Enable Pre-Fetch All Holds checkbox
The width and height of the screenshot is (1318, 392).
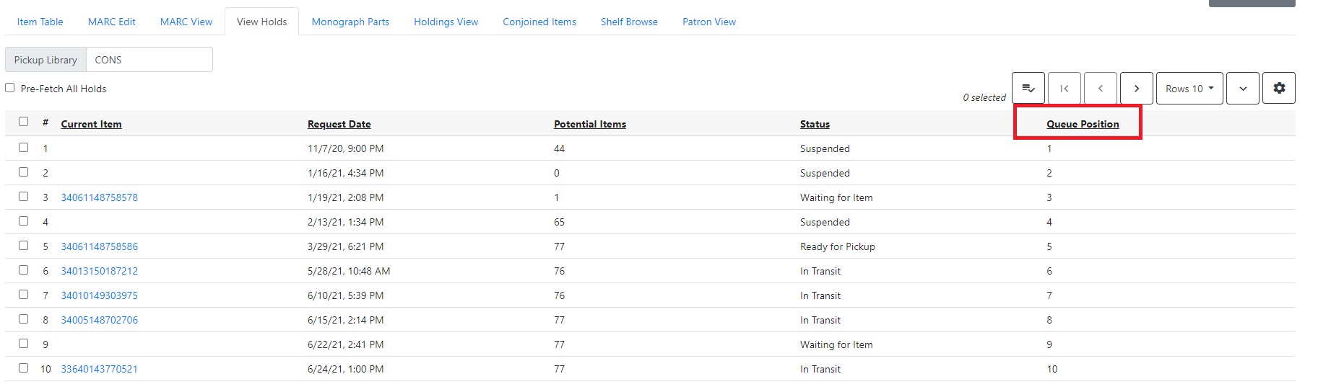[x=10, y=88]
